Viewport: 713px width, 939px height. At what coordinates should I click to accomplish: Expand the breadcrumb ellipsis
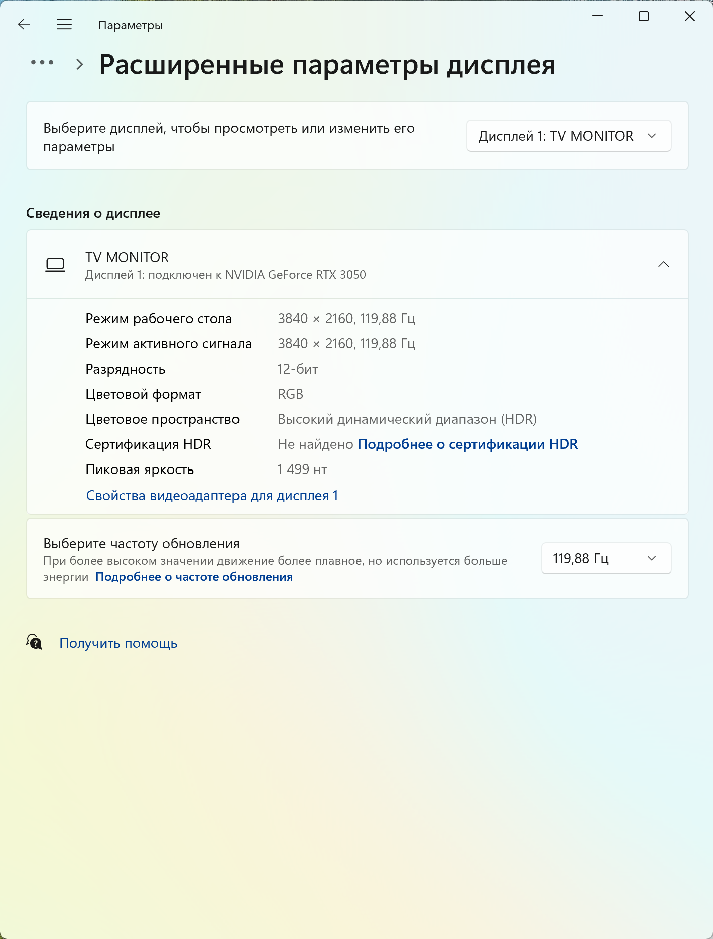42,63
